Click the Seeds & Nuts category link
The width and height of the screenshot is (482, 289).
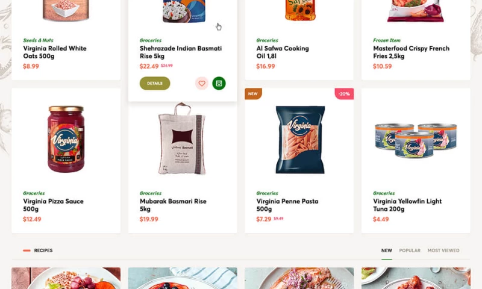38,40
